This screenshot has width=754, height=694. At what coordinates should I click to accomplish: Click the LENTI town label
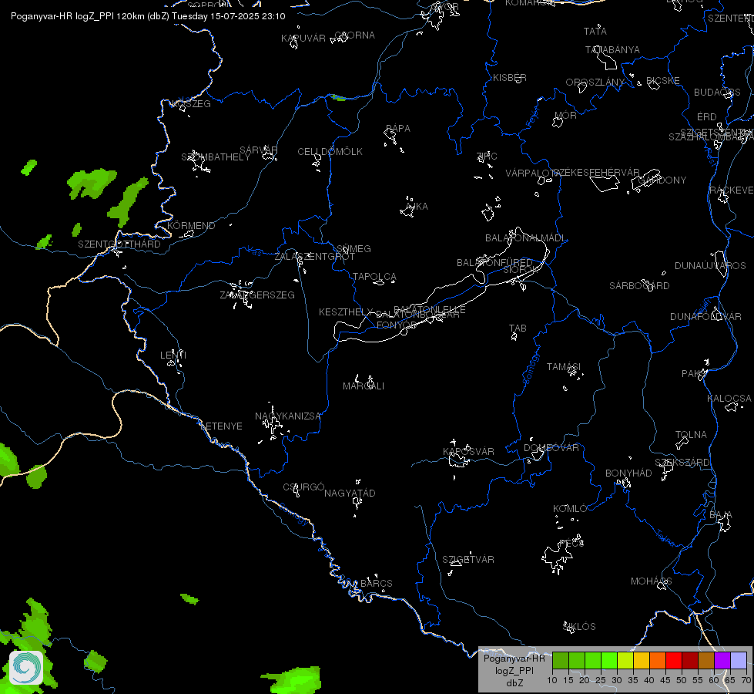tap(173, 355)
